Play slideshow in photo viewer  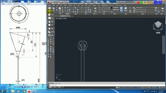pos(24,87)
